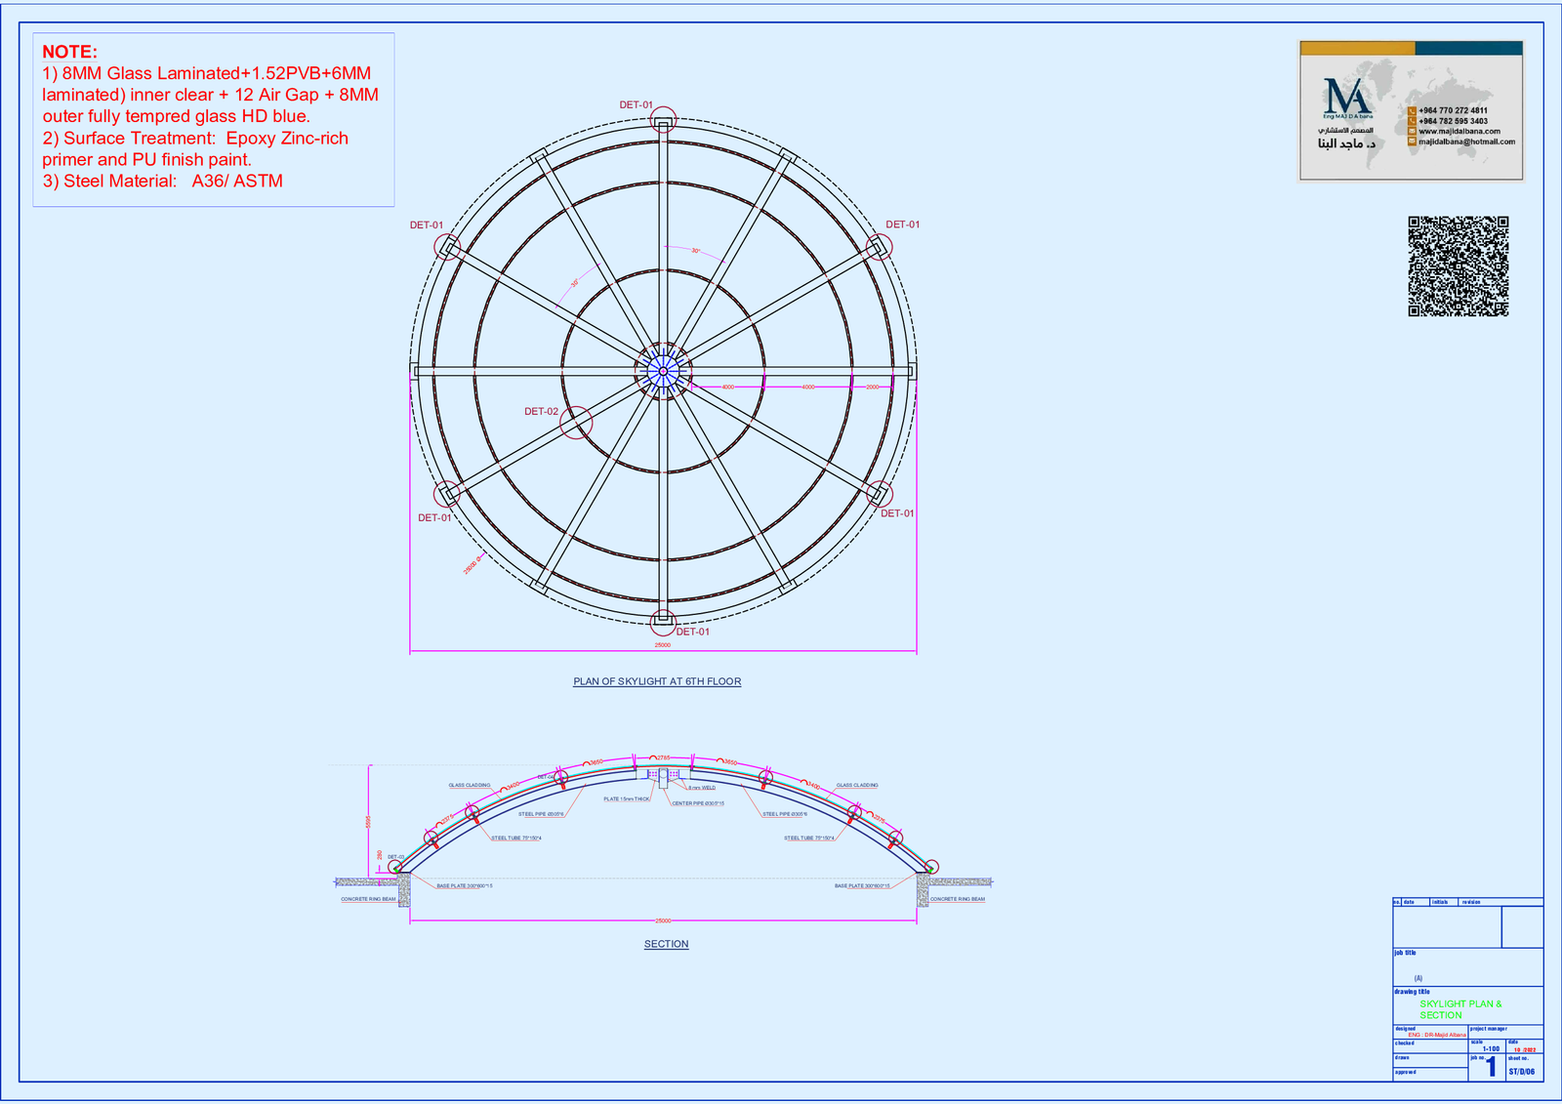Click the SKYLIGHT PLAN & SECTION drawing title
The image size is (1562, 1104).
pos(1459,1009)
